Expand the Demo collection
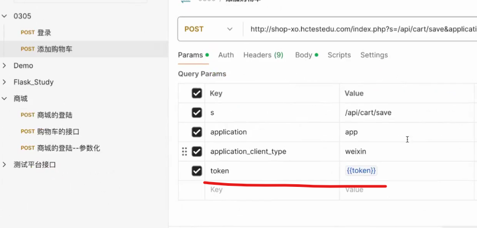 coord(4,66)
